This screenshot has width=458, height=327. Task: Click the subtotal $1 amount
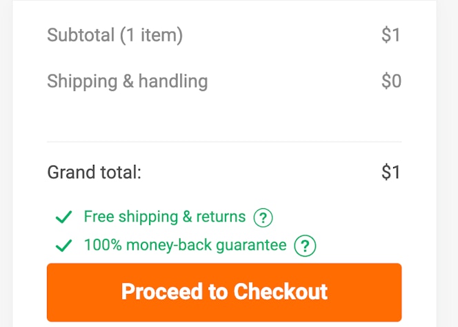point(390,35)
